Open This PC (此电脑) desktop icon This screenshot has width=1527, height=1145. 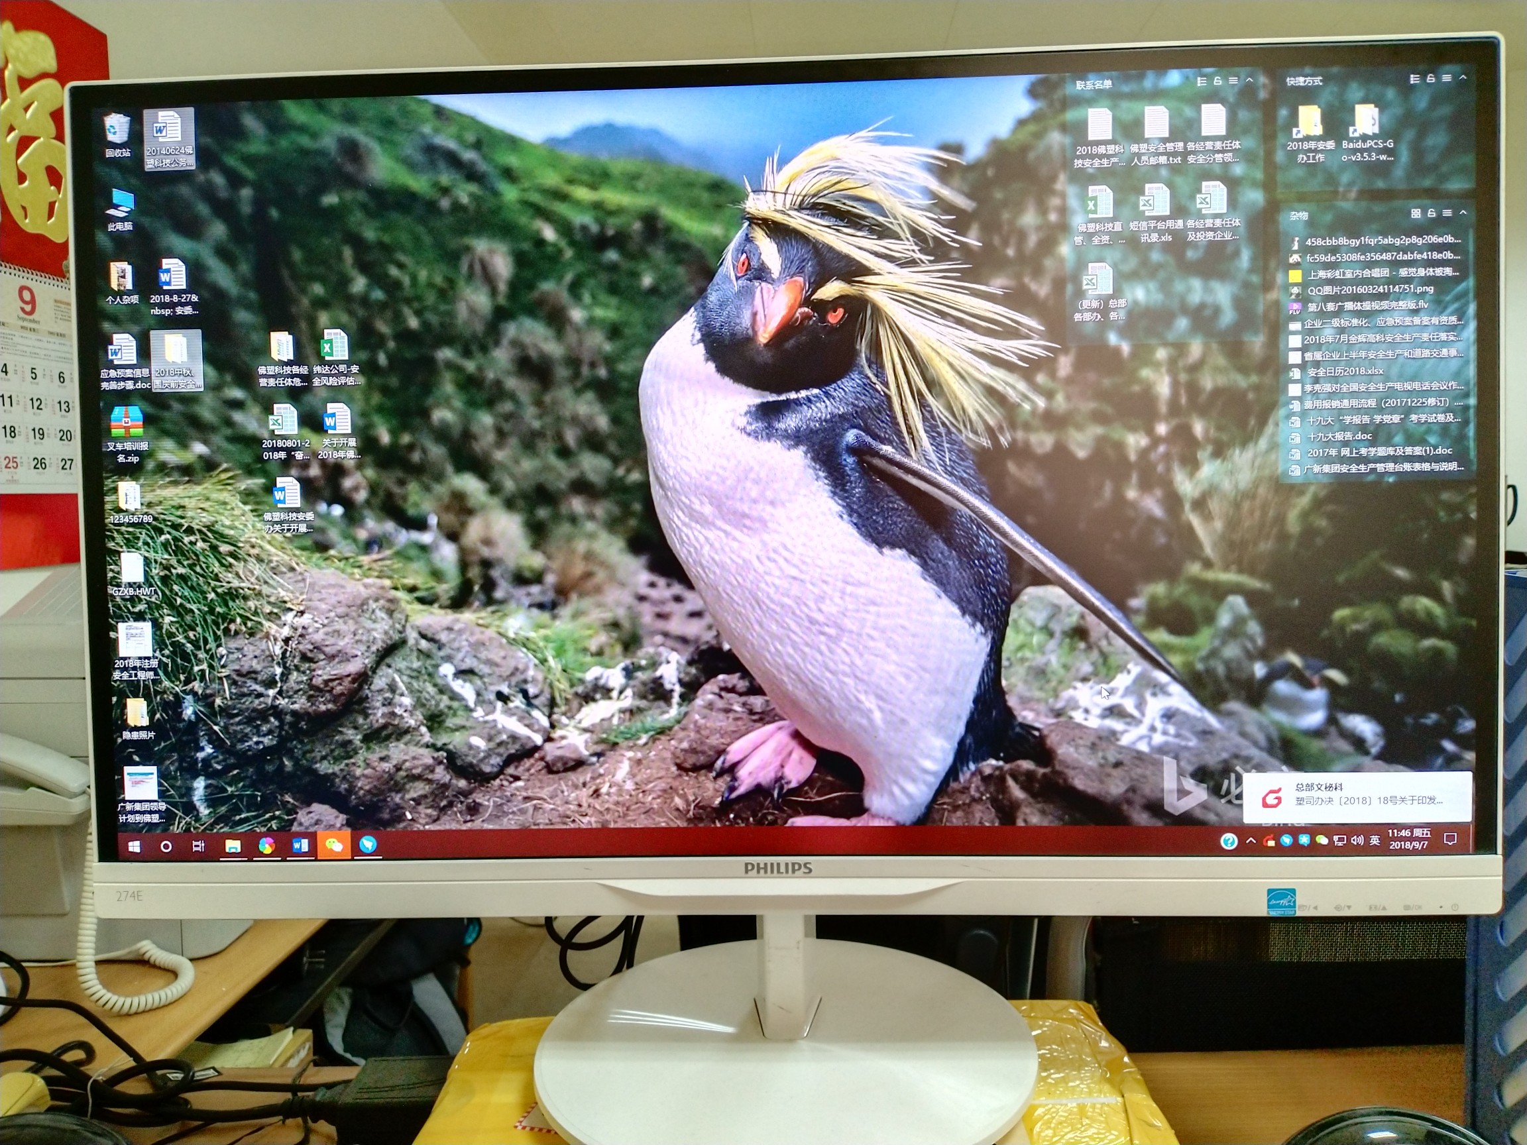pos(121,203)
